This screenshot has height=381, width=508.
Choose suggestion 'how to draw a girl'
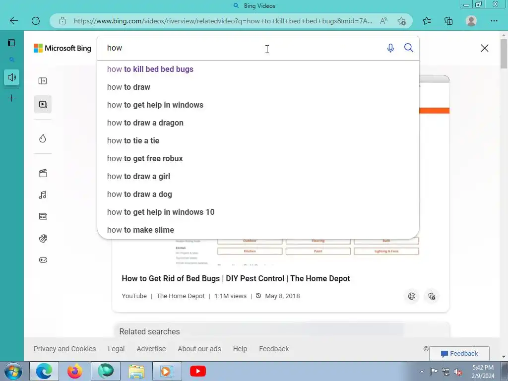click(258, 176)
